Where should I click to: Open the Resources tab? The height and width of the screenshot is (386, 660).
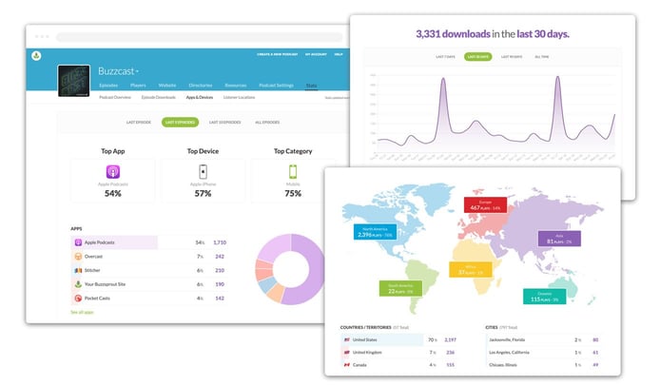pyautogui.click(x=236, y=86)
